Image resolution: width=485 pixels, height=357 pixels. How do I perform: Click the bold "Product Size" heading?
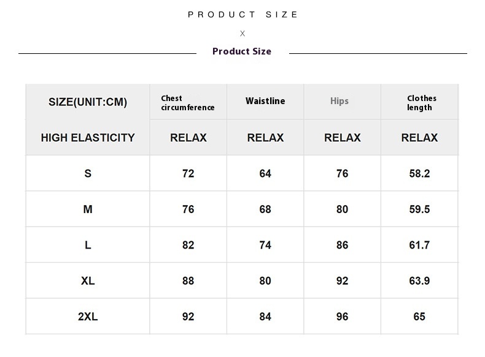coord(242,51)
